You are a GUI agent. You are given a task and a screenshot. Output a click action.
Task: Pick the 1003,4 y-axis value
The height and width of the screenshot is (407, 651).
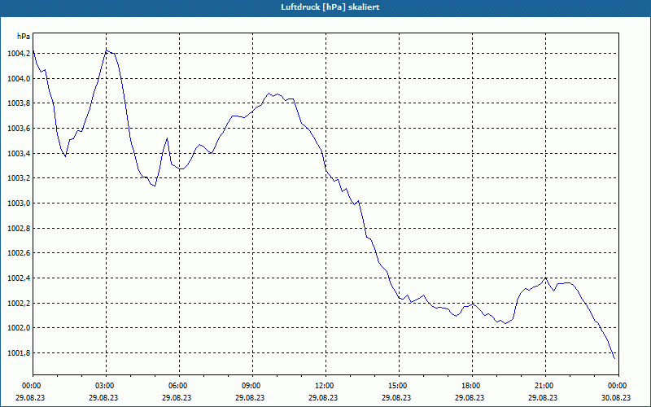(18, 154)
